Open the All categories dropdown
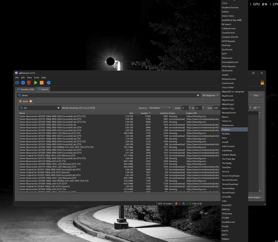 [210, 95]
